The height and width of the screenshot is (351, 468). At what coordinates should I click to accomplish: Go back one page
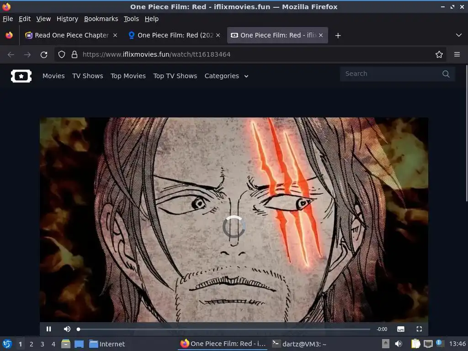click(11, 55)
